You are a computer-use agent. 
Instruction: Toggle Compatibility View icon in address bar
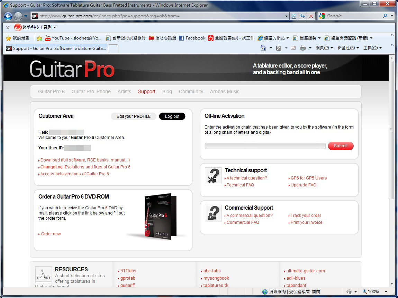pyautogui.click(x=294, y=16)
